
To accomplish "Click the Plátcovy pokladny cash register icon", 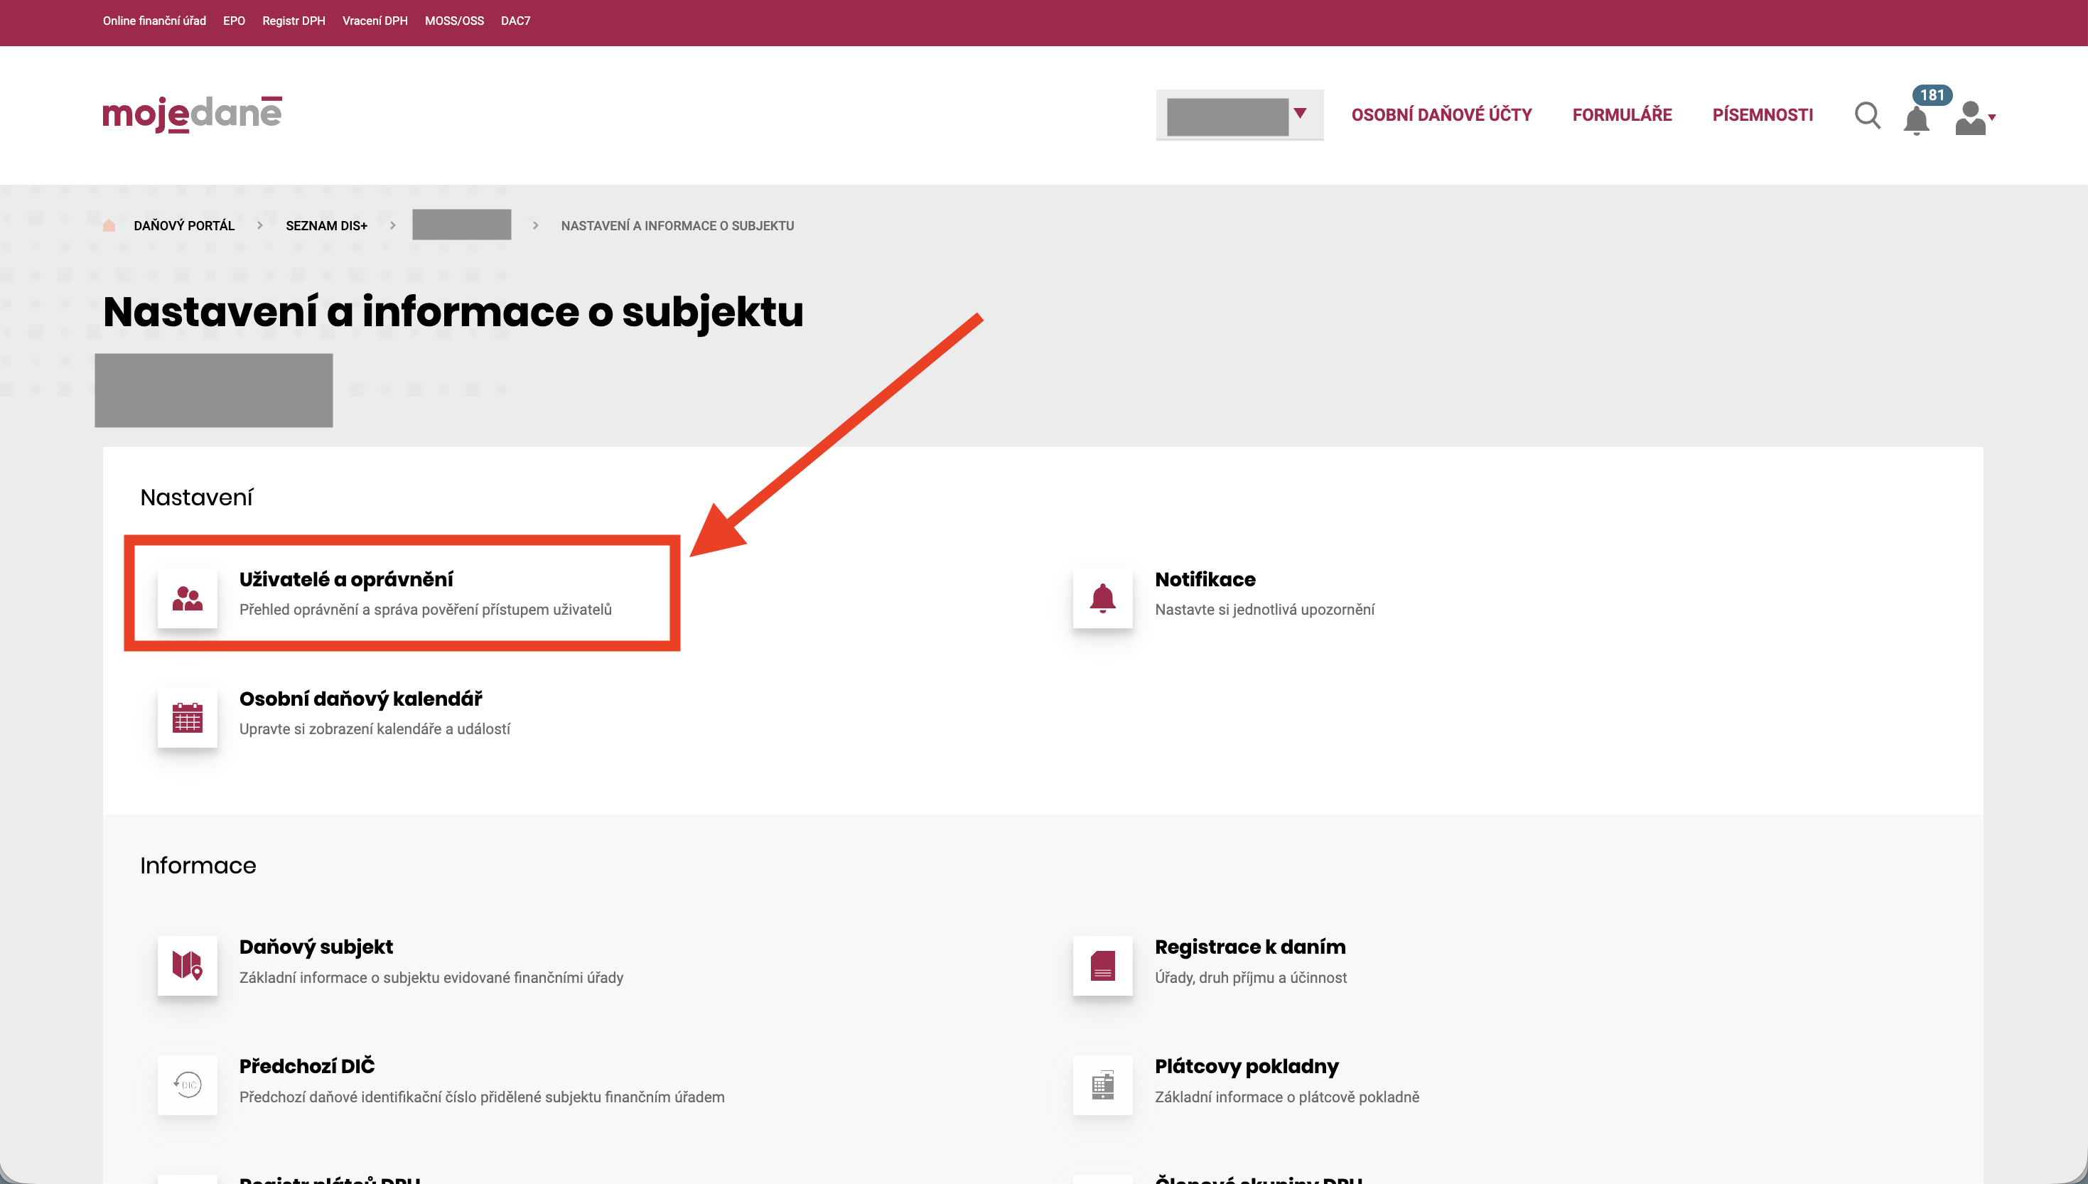I will point(1102,1085).
